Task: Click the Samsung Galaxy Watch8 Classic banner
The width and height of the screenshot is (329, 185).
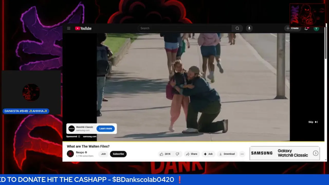Action: [x=285, y=153]
